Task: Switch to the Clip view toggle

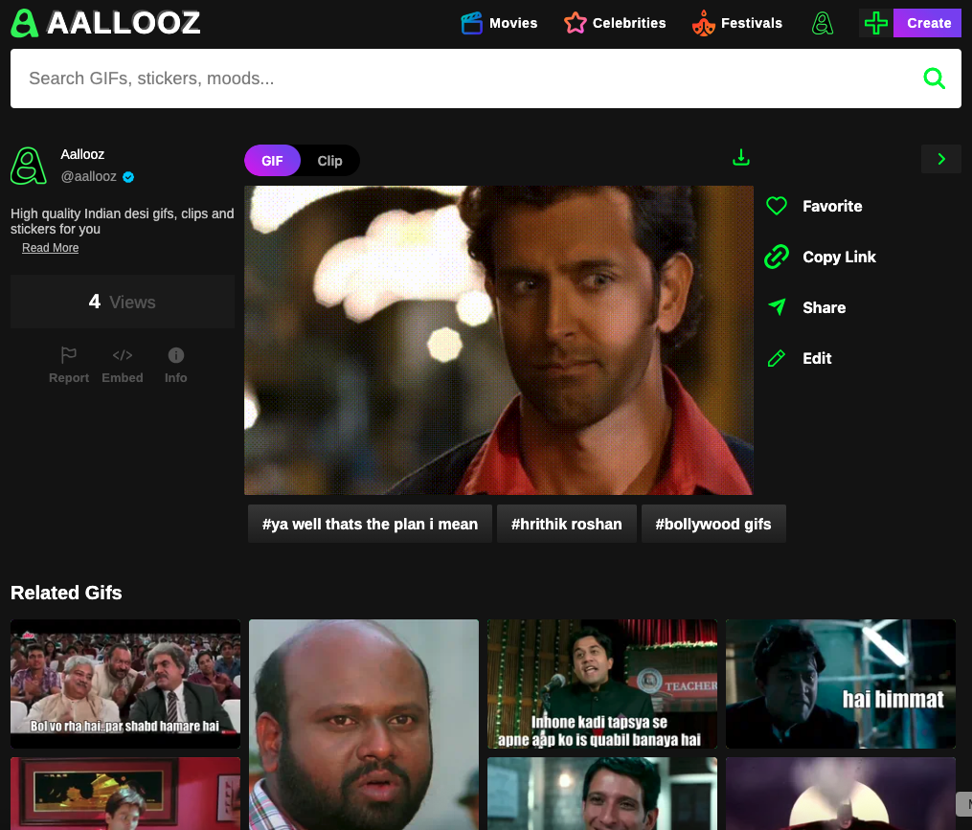Action: (x=329, y=161)
